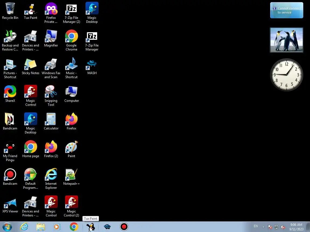
Task: Open the Recycle Bin desktop icon
Action: click(10, 11)
